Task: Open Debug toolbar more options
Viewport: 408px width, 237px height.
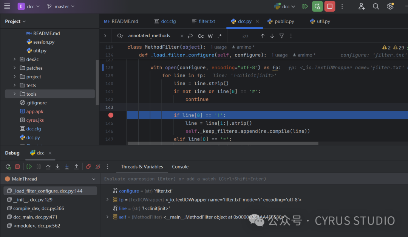Action: point(107,167)
